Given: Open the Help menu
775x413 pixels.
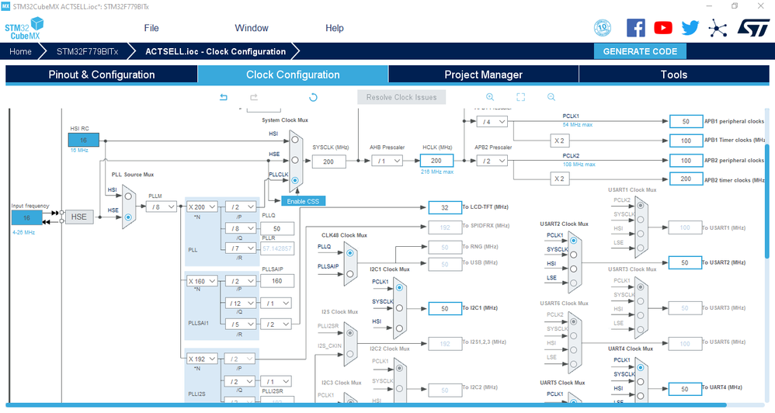Looking at the screenshot, I should pos(335,28).
